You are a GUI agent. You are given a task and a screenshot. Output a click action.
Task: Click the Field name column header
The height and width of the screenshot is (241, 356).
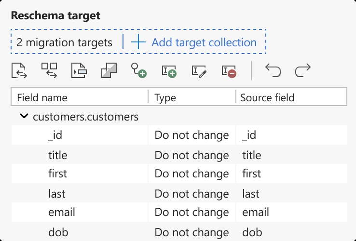tap(79, 97)
